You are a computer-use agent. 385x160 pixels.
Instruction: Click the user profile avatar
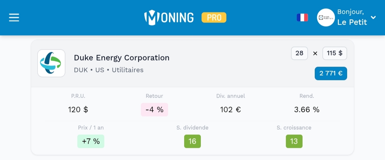[x=326, y=17]
